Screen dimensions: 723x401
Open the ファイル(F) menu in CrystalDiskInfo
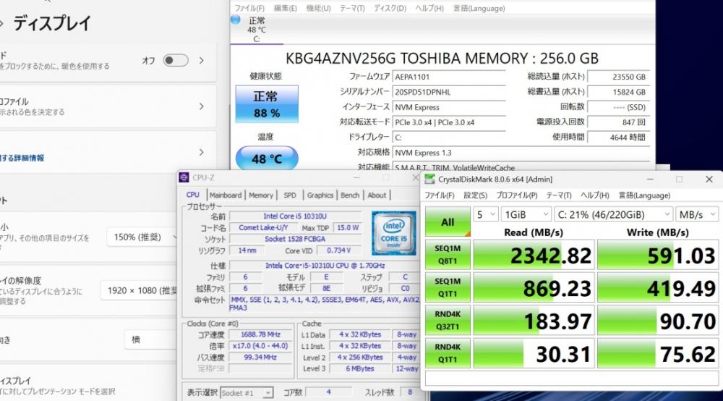249,8
